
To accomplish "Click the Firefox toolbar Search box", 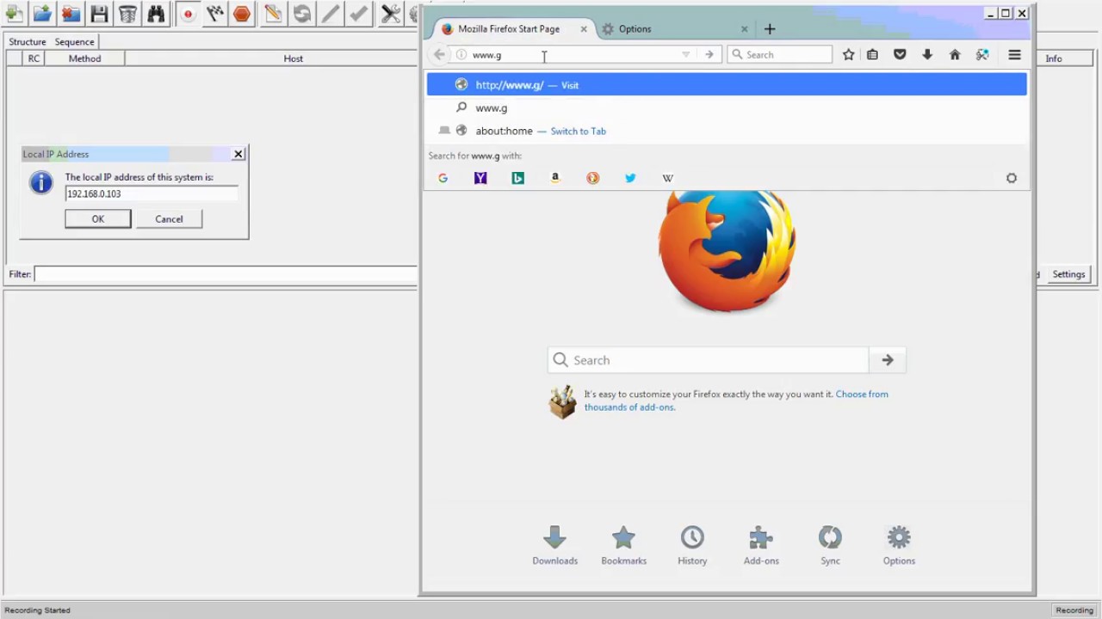I will point(780,54).
